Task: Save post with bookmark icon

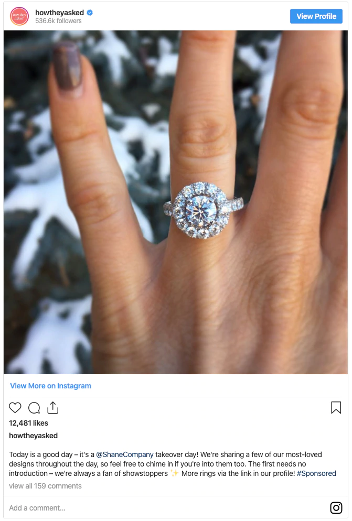Action: (336, 407)
